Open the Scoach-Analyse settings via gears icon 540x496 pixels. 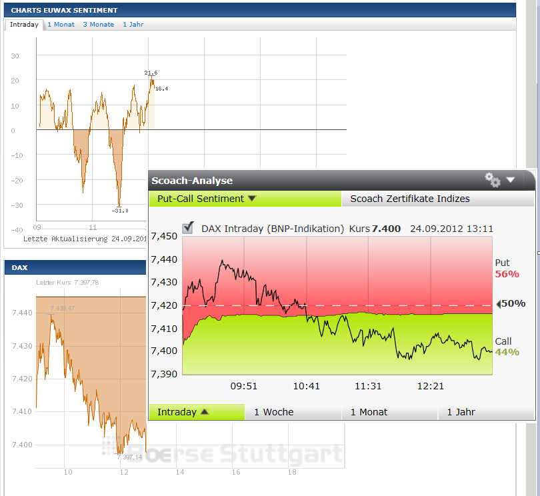[x=493, y=180]
